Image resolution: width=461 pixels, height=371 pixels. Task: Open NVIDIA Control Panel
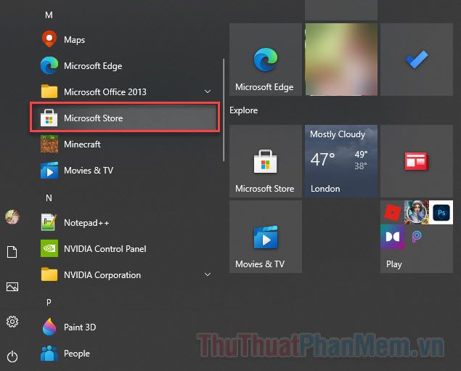click(125, 248)
